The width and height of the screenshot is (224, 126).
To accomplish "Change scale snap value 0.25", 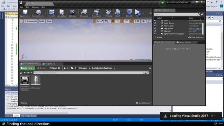I will (x=137, y=21).
